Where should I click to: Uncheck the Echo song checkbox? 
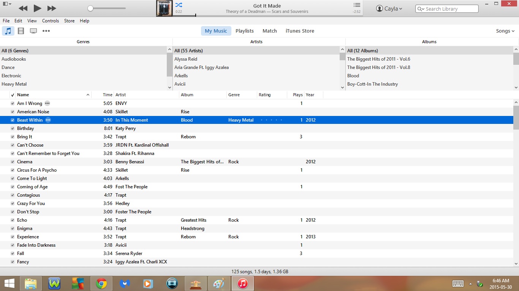point(13,220)
